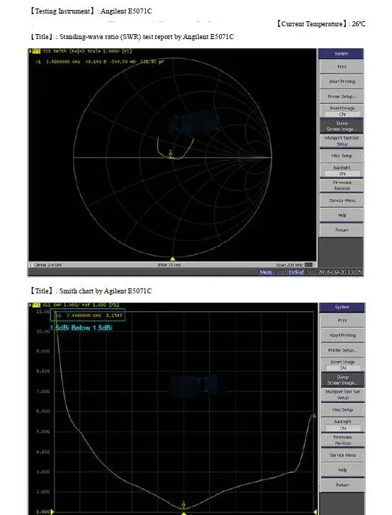This screenshot has width=392, height=515.
Task: Click the Current Temperature: 26℃ text
Action: [x=320, y=23]
